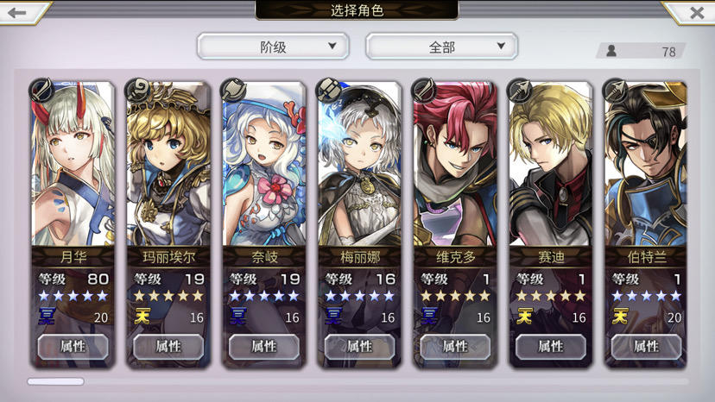Click the horizontal scrollbar thumb below the cards
Image resolution: width=715 pixels, height=402 pixels.
55,381
